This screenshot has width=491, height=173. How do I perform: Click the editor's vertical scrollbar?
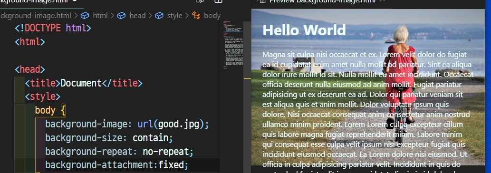point(247,97)
